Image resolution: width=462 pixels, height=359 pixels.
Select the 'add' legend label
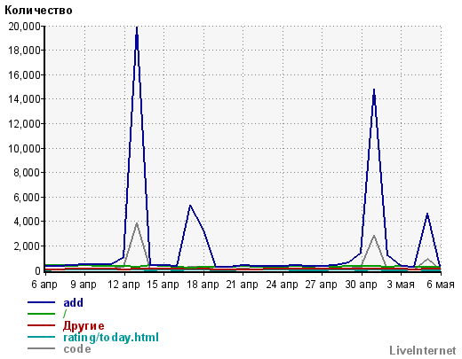[x=73, y=302]
